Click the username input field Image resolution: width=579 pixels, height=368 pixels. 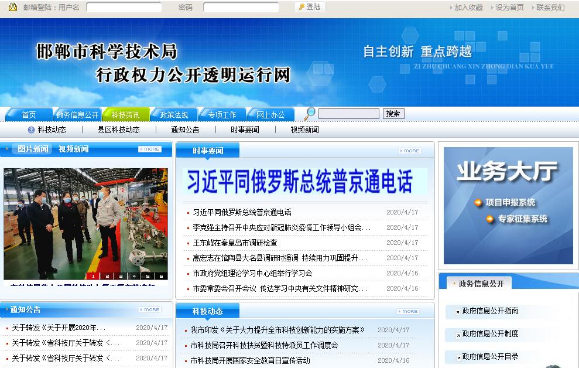coord(124,8)
